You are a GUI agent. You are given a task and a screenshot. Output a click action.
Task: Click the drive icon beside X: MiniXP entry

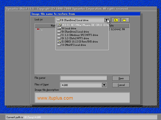coord(59,45)
